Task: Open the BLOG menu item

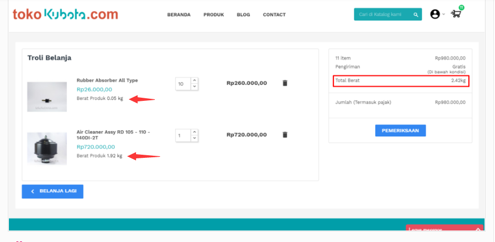Action: click(x=243, y=15)
